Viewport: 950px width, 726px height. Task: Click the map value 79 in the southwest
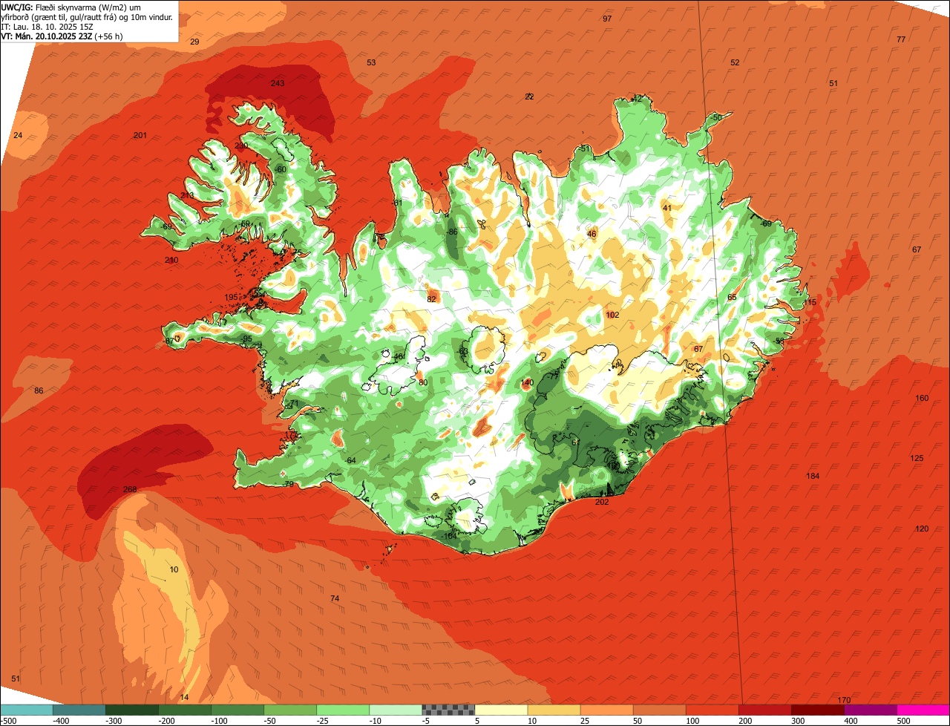point(289,484)
